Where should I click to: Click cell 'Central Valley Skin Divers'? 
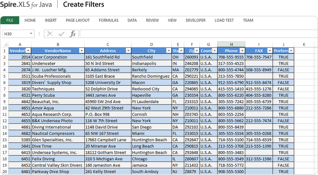point(58,165)
